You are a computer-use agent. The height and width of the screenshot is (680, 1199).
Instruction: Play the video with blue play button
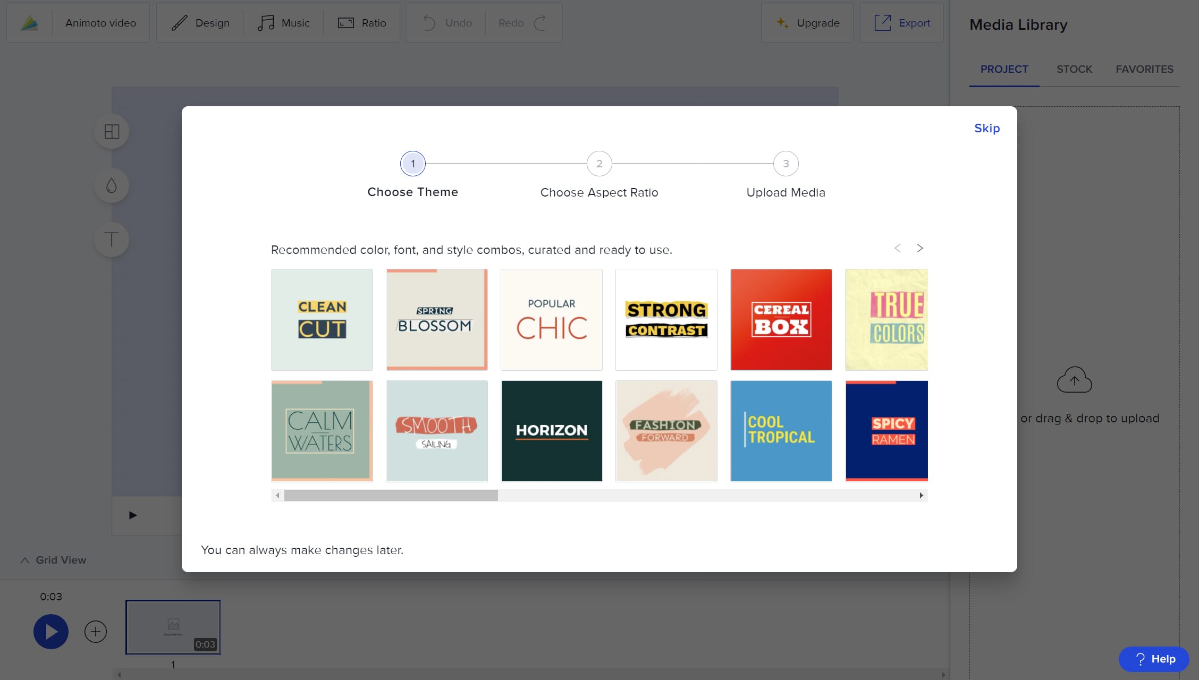tap(51, 632)
